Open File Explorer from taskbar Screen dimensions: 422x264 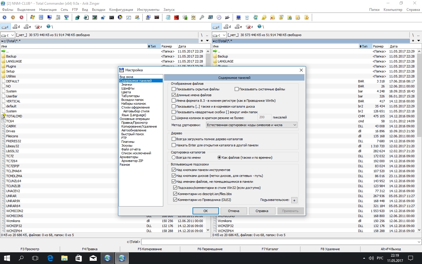pyautogui.click(x=64, y=258)
